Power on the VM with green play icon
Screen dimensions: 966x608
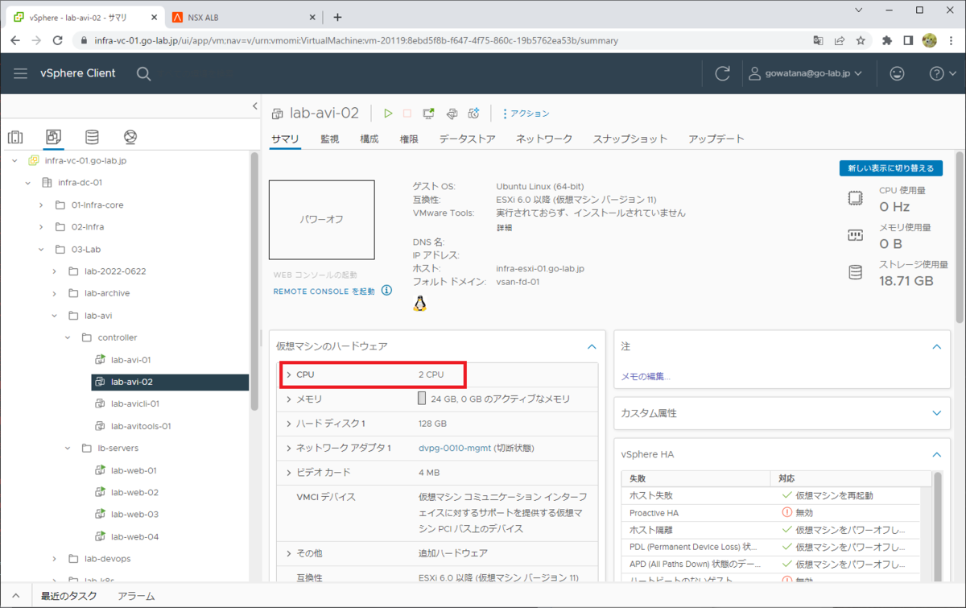[388, 114]
